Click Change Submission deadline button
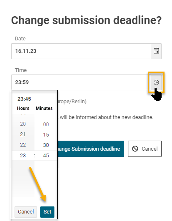 pyautogui.click(x=91, y=149)
